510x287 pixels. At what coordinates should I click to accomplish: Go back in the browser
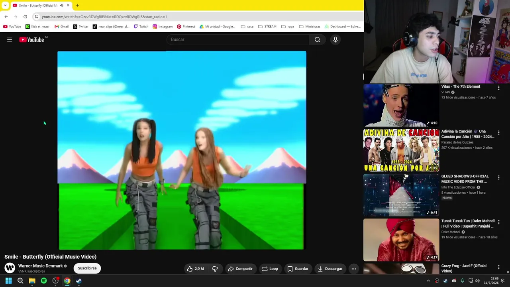click(x=6, y=17)
